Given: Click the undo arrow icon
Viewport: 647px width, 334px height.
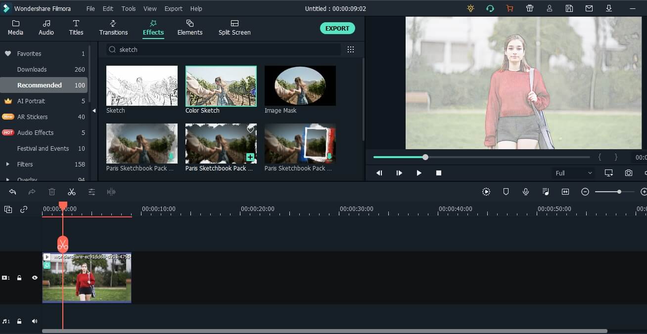Looking at the screenshot, I should click(13, 192).
